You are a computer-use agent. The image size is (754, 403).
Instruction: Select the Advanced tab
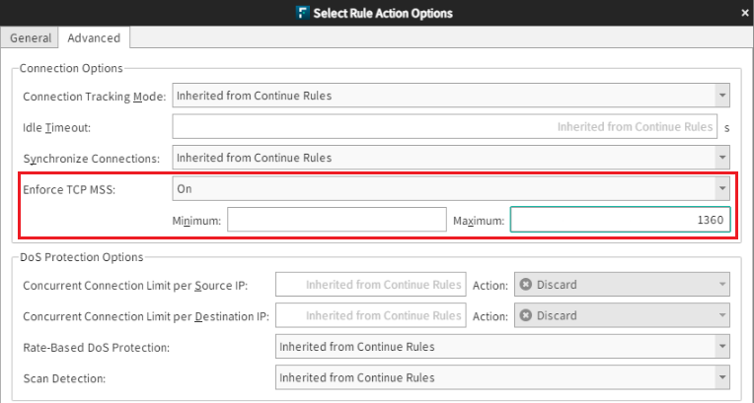pos(94,38)
